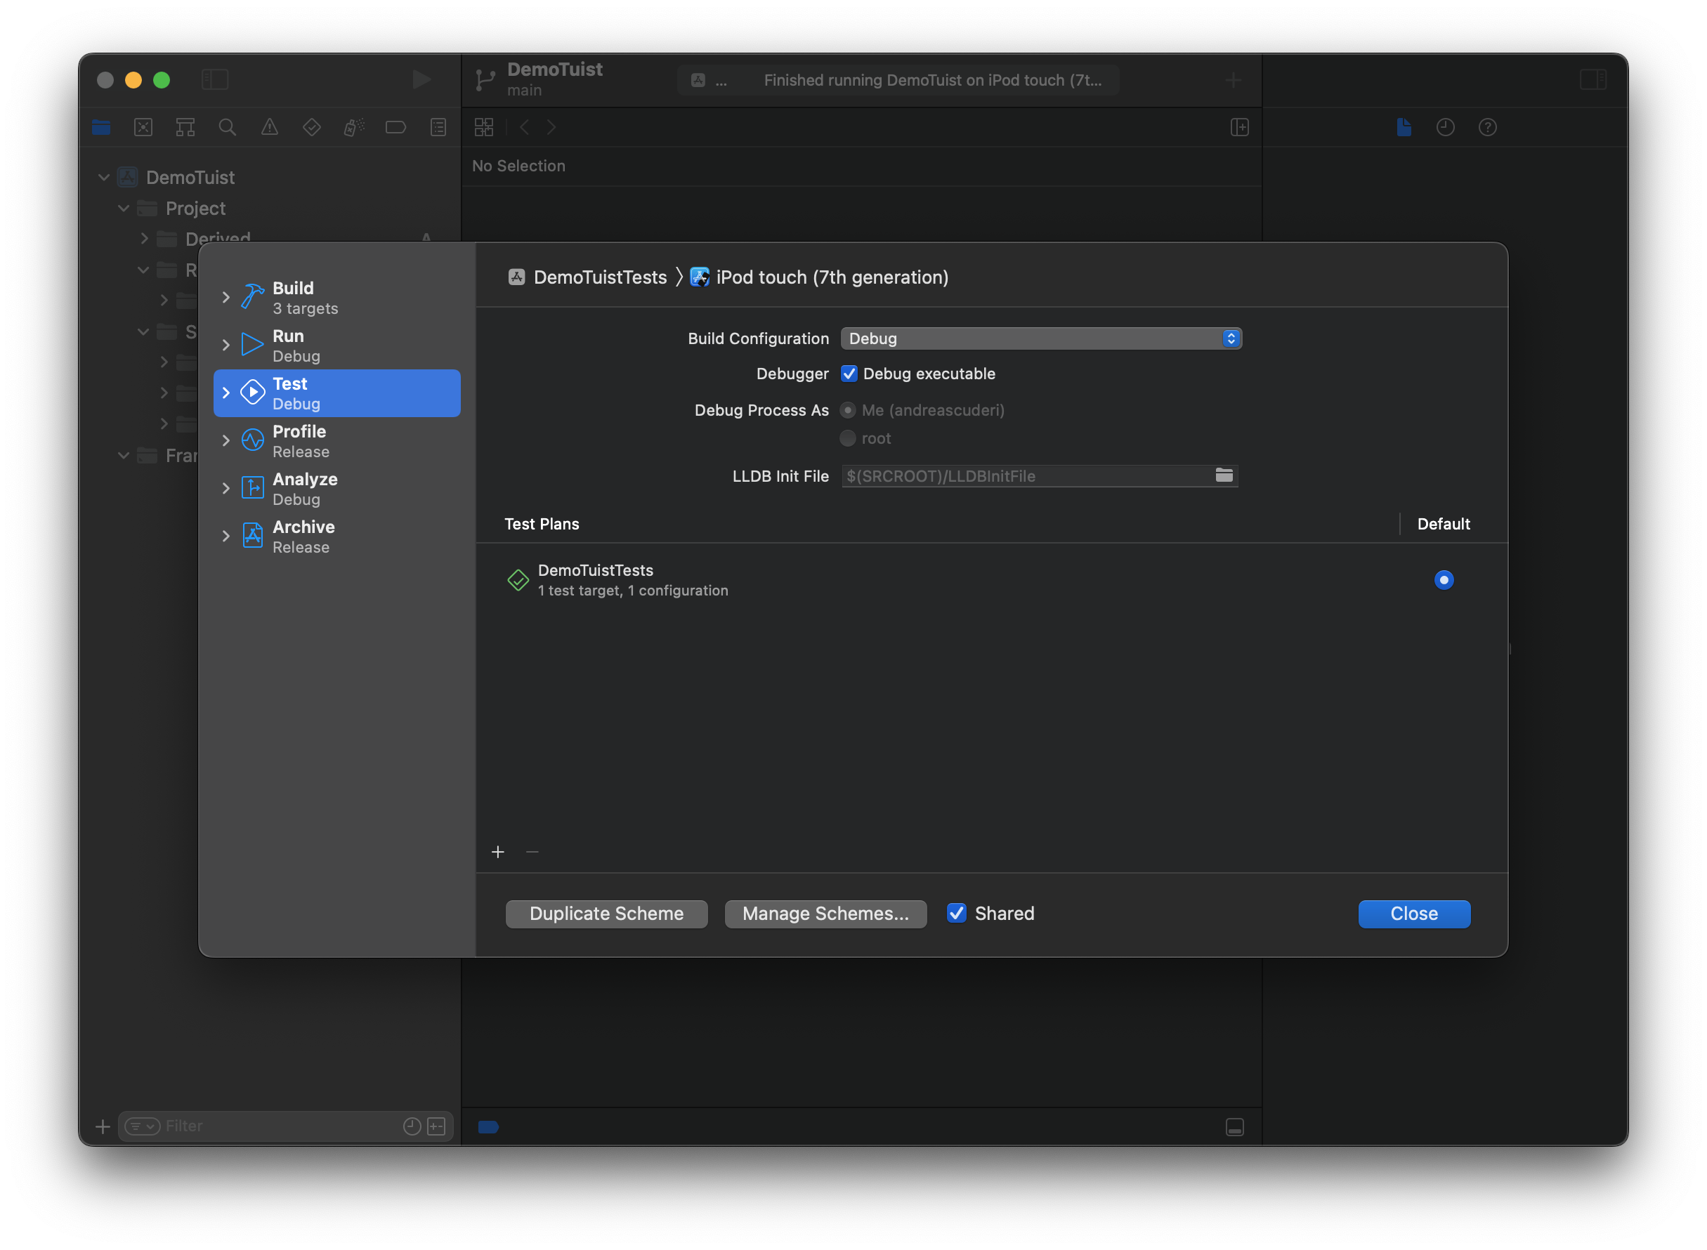Open the find navigator magnifier icon
Screen dimensions: 1707x1250
tap(227, 127)
